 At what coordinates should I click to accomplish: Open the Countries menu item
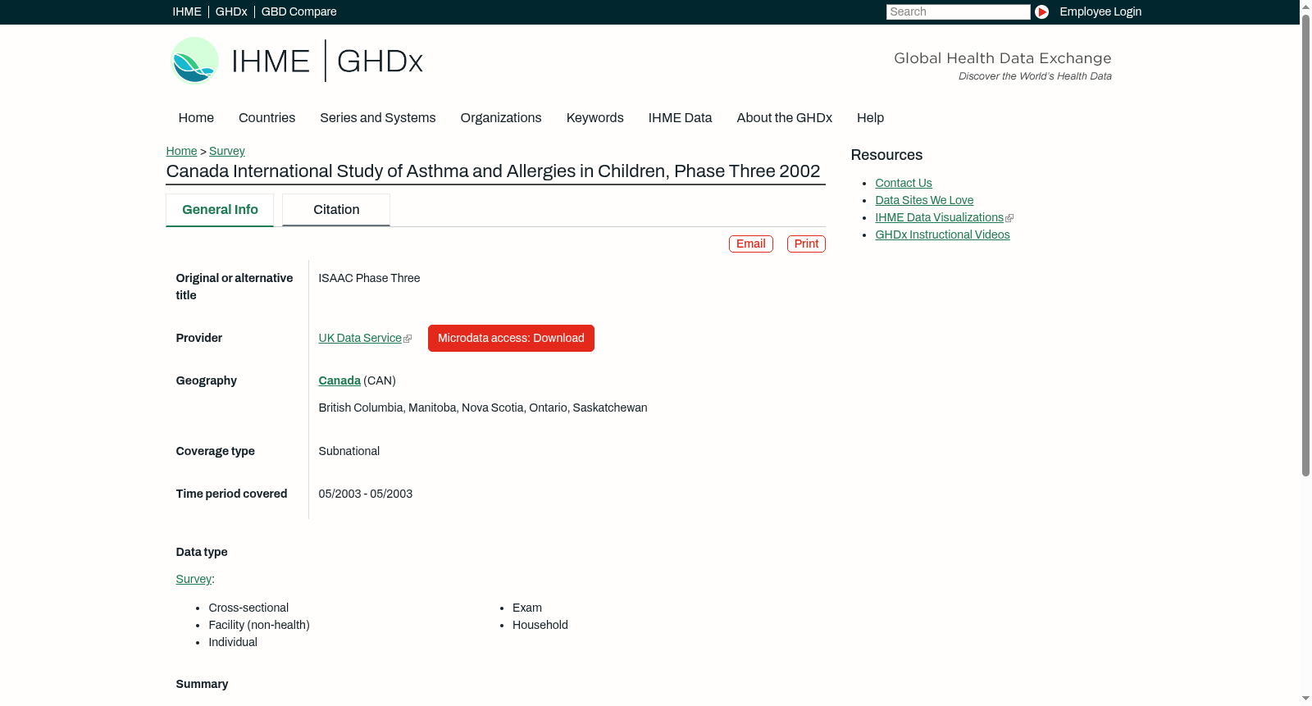(x=266, y=118)
